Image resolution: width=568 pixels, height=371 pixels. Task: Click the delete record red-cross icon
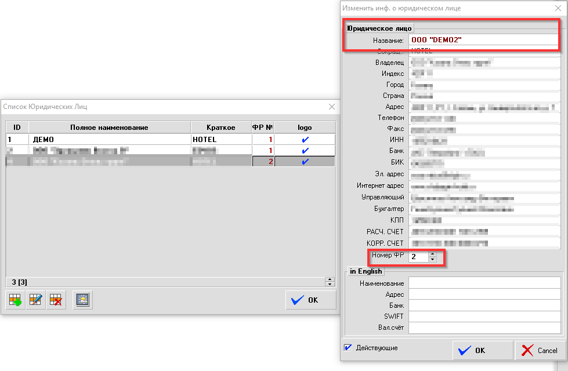(x=56, y=300)
